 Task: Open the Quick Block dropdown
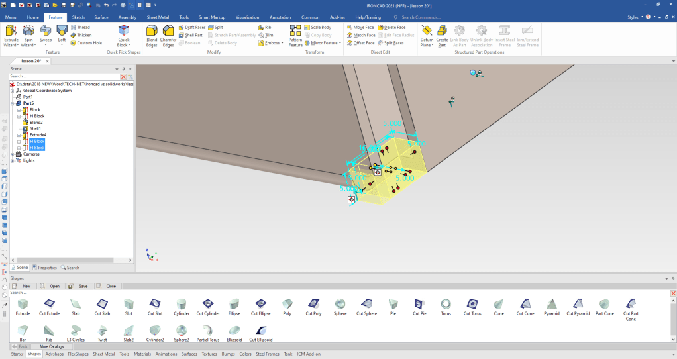coord(124,45)
